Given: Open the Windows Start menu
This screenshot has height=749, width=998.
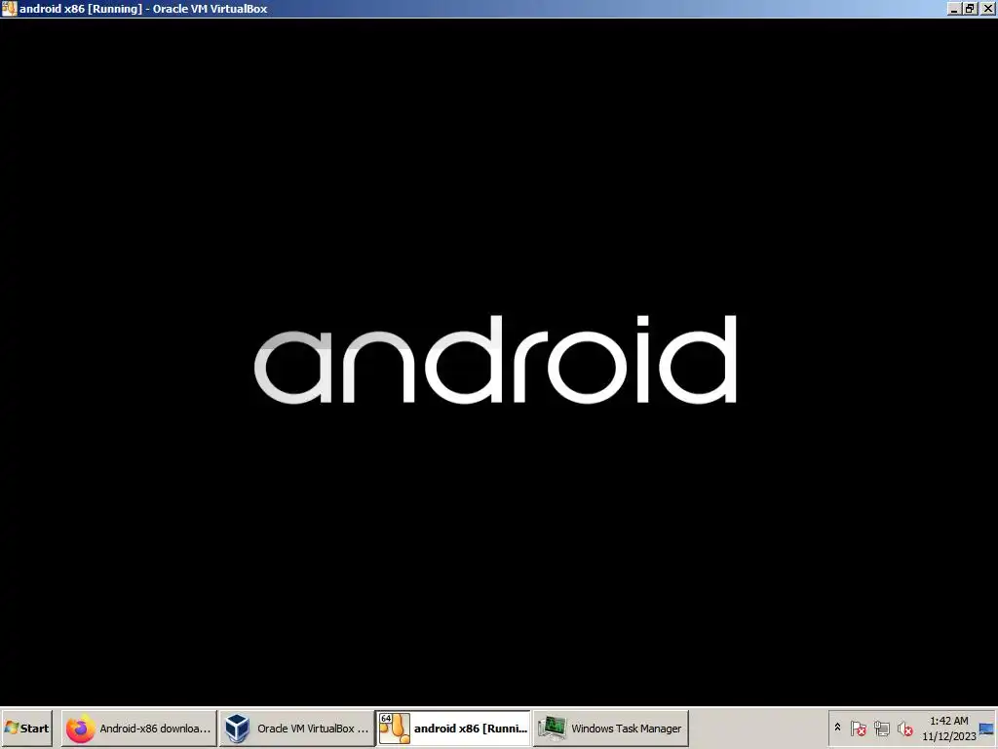Looking at the screenshot, I should pos(26,729).
